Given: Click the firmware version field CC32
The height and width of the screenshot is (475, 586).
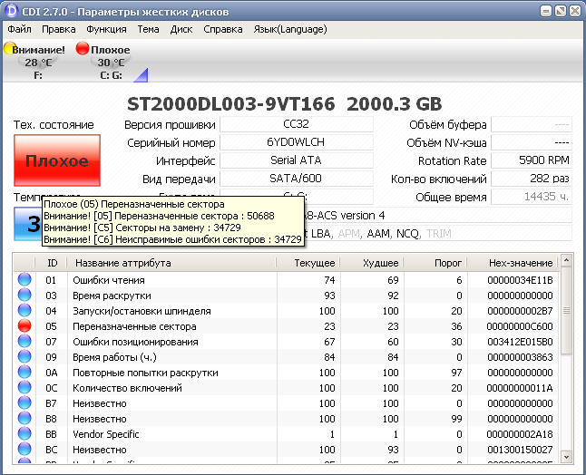Looking at the screenshot, I should [297, 124].
